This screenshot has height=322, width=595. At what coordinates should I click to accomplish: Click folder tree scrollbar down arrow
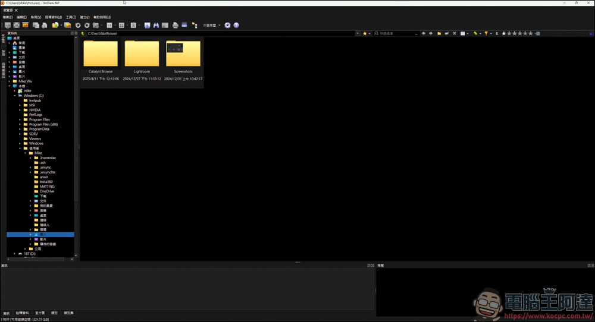(x=76, y=255)
